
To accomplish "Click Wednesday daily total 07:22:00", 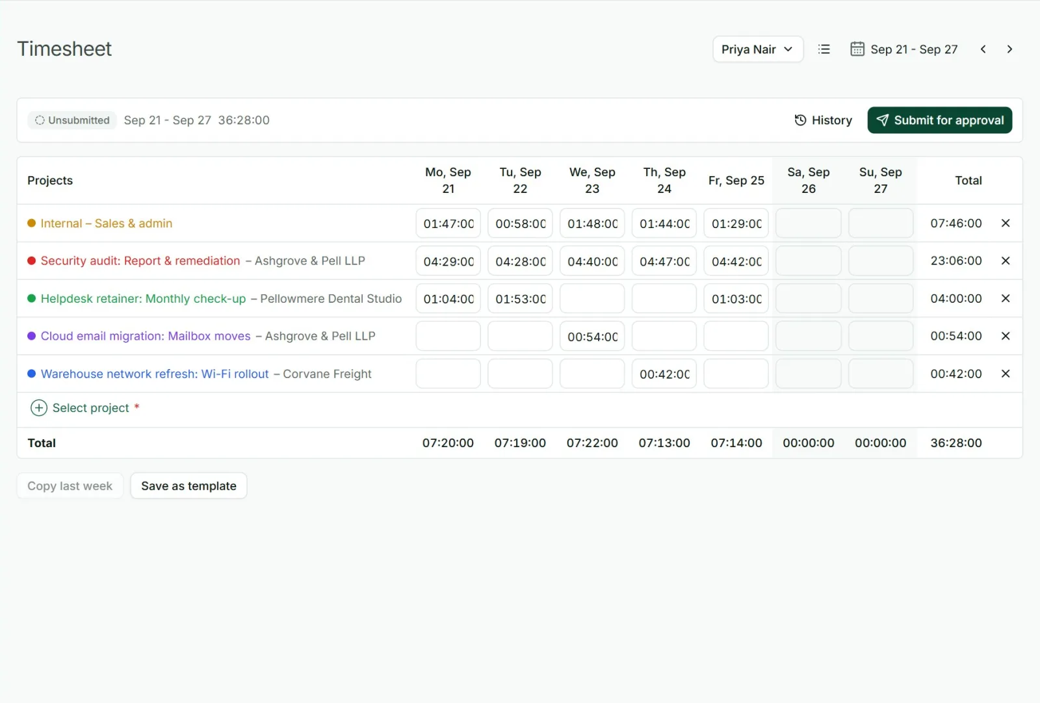I will (592, 443).
